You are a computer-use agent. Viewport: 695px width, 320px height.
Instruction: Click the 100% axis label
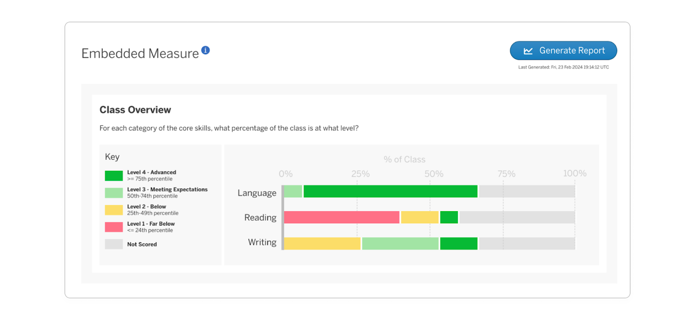tap(574, 173)
